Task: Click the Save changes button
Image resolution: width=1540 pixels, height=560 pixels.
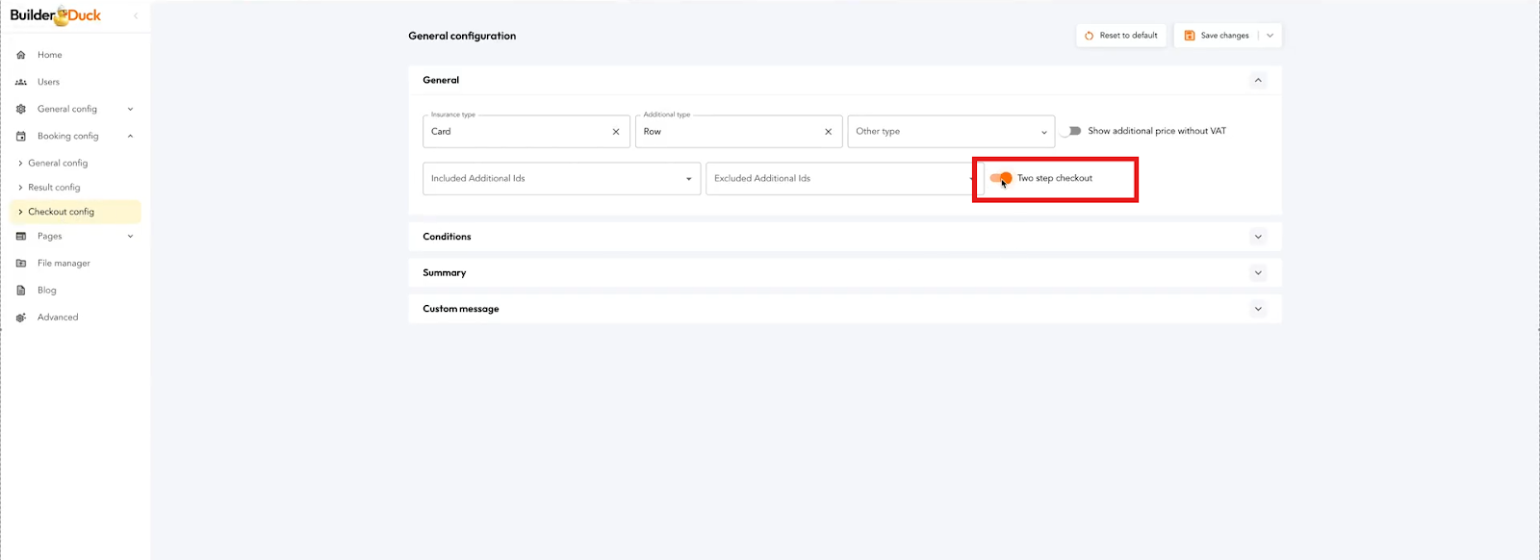Action: [1217, 36]
